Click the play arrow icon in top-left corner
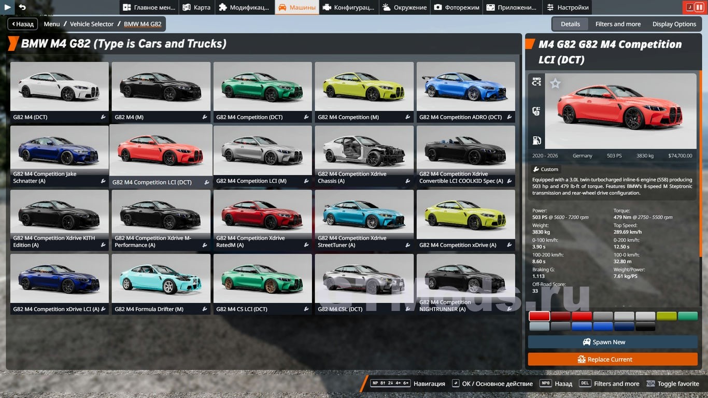Image resolution: width=708 pixels, height=398 pixels. [x=7, y=7]
